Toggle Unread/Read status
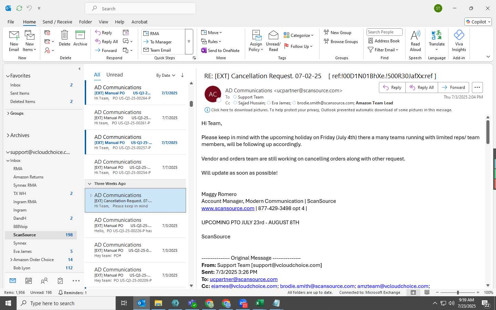Screen dimensions: 496x310 (x=273, y=41)
